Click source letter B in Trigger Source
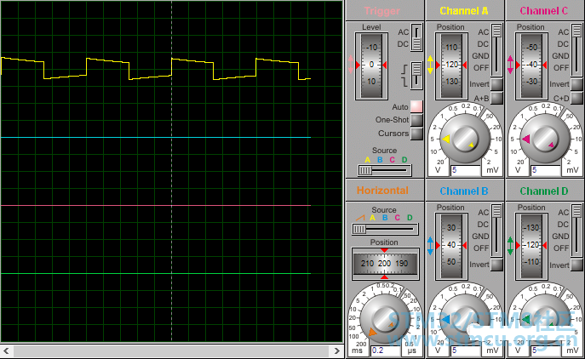 pos(380,160)
